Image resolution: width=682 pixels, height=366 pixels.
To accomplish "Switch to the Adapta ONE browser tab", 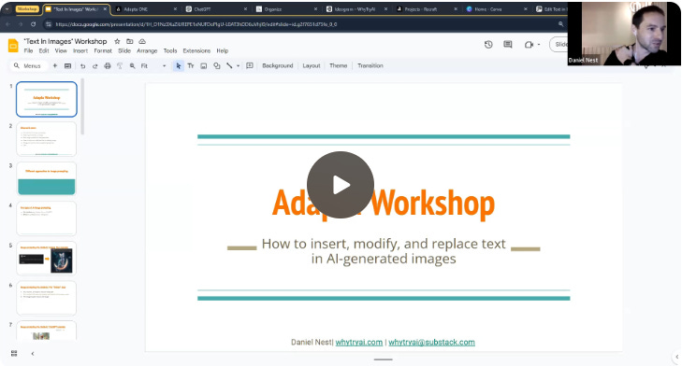I will [146, 9].
